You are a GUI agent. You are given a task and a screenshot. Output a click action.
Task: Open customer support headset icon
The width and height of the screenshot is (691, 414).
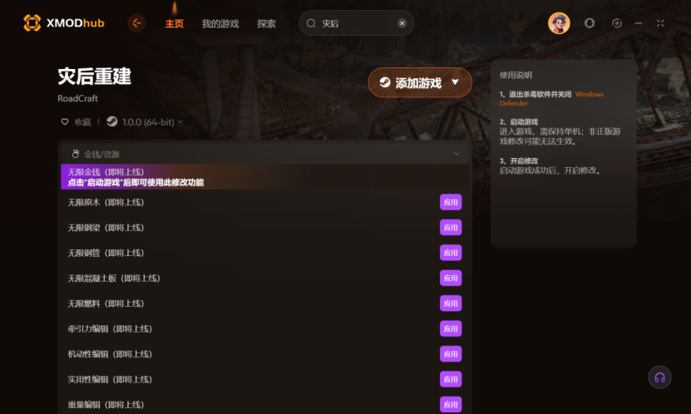point(659,377)
